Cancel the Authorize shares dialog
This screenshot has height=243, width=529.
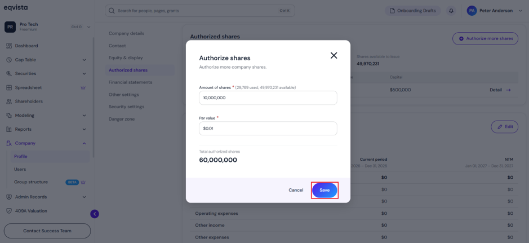click(296, 191)
